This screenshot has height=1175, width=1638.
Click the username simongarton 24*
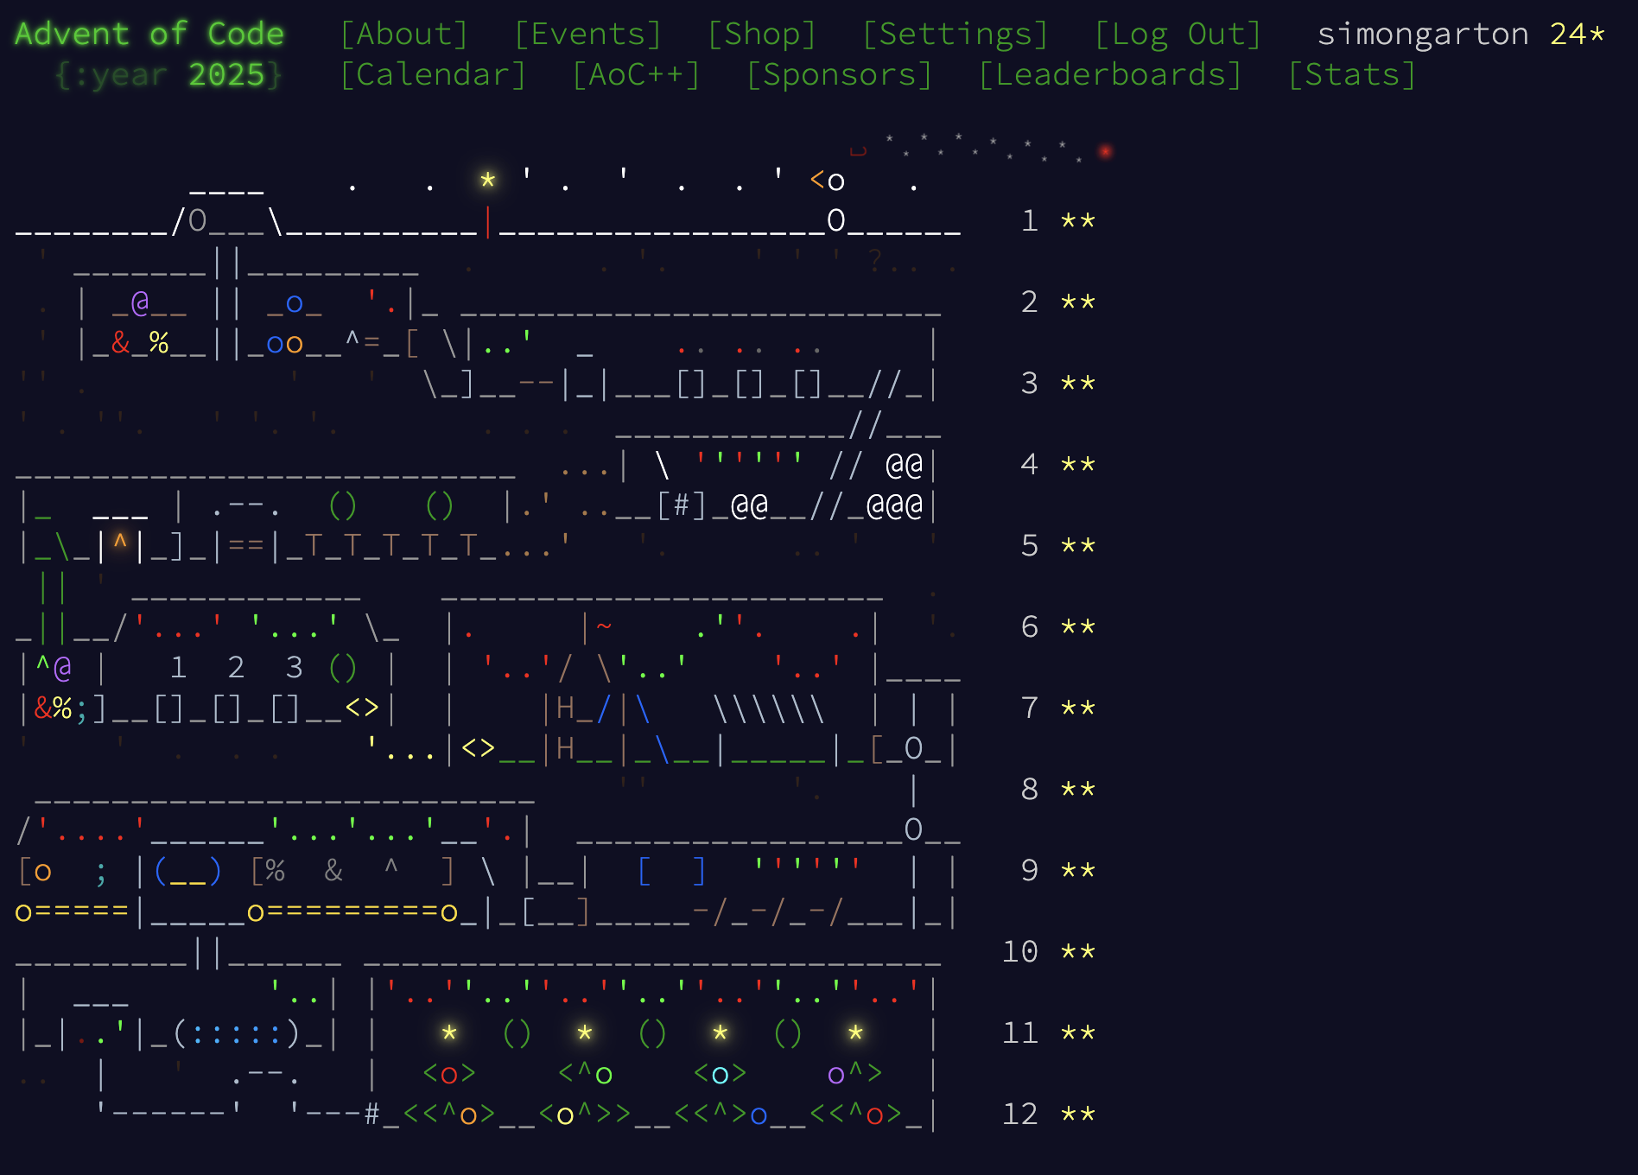click(1462, 34)
